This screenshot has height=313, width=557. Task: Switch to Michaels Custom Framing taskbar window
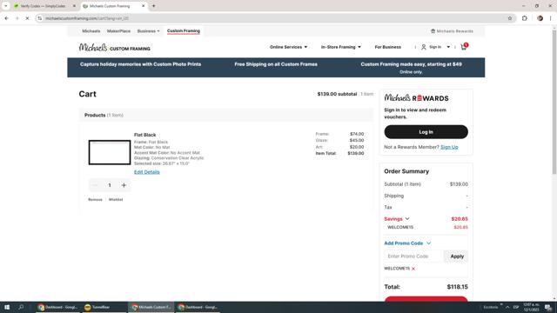point(151,307)
